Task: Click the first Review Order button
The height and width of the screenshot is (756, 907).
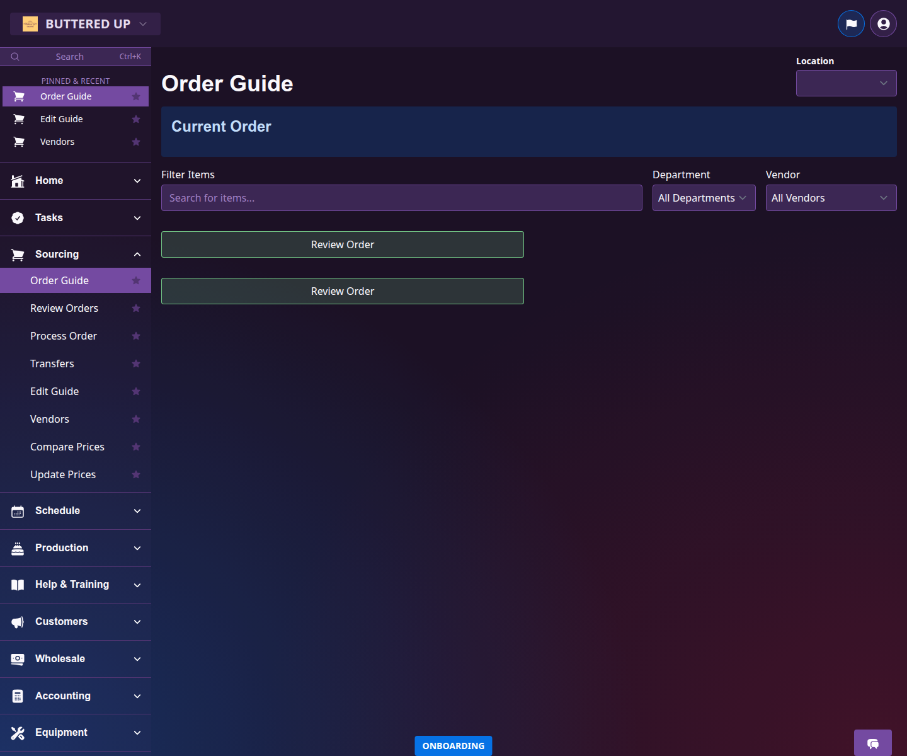Action: click(x=342, y=244)
